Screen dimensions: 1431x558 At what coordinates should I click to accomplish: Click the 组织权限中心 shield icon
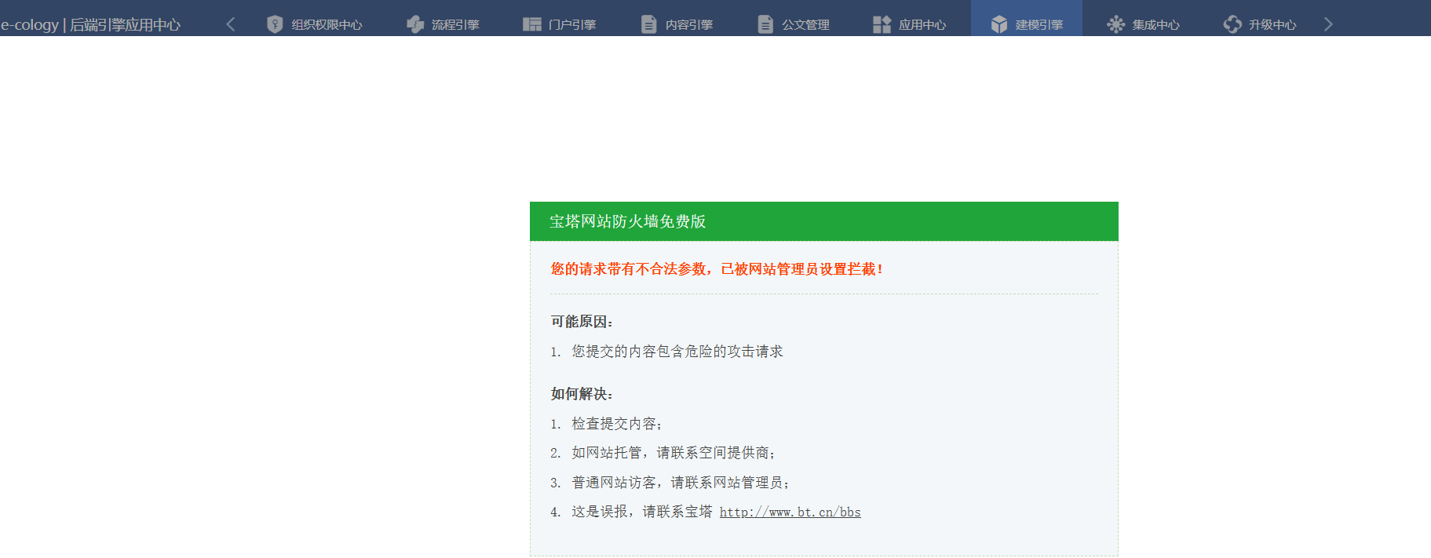tap(275, 24)
